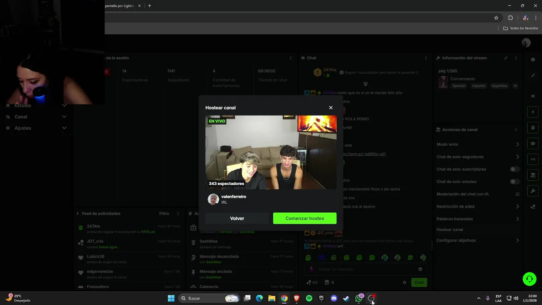Bookmark this page with star icon

pos(496,18)
